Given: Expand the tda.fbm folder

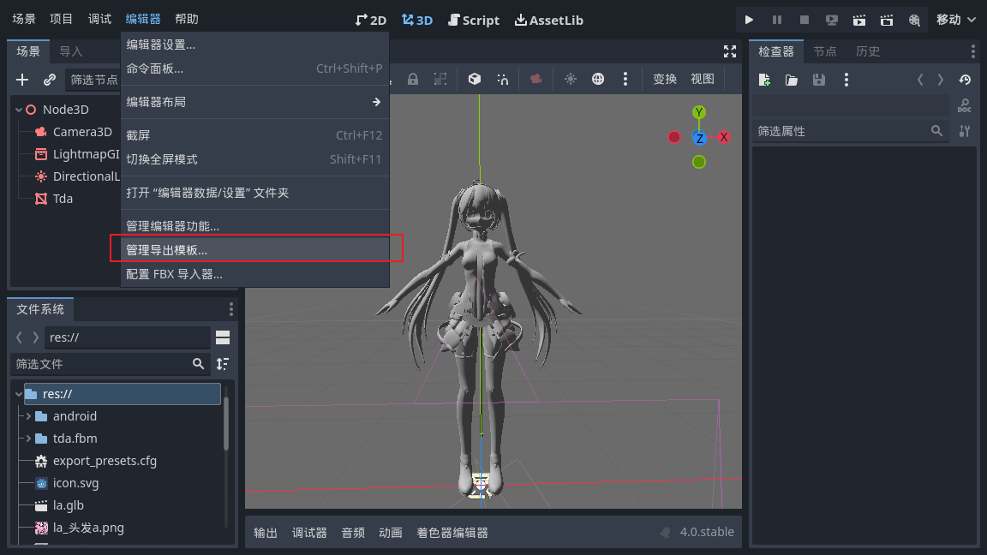Looking at the screenshot, I should [x=28, y=439].
